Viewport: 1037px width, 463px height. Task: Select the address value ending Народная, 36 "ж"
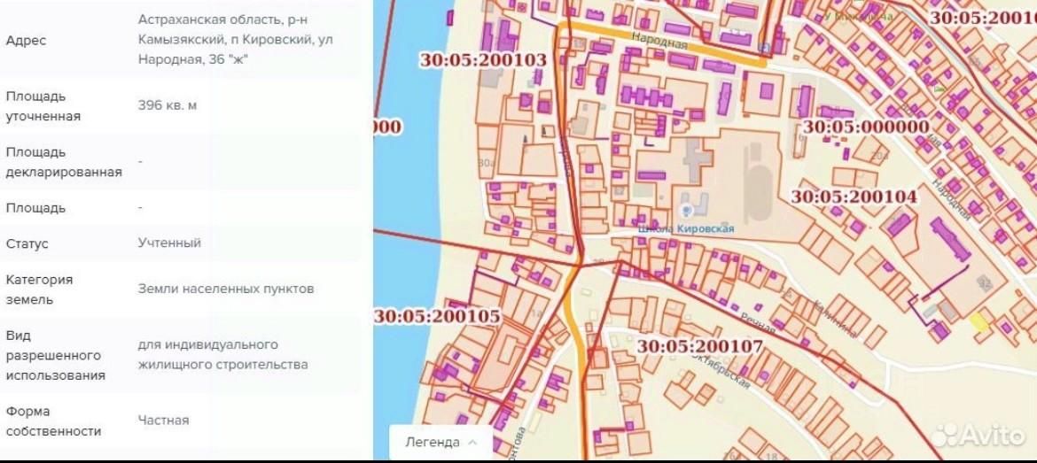tap(236, 40)
